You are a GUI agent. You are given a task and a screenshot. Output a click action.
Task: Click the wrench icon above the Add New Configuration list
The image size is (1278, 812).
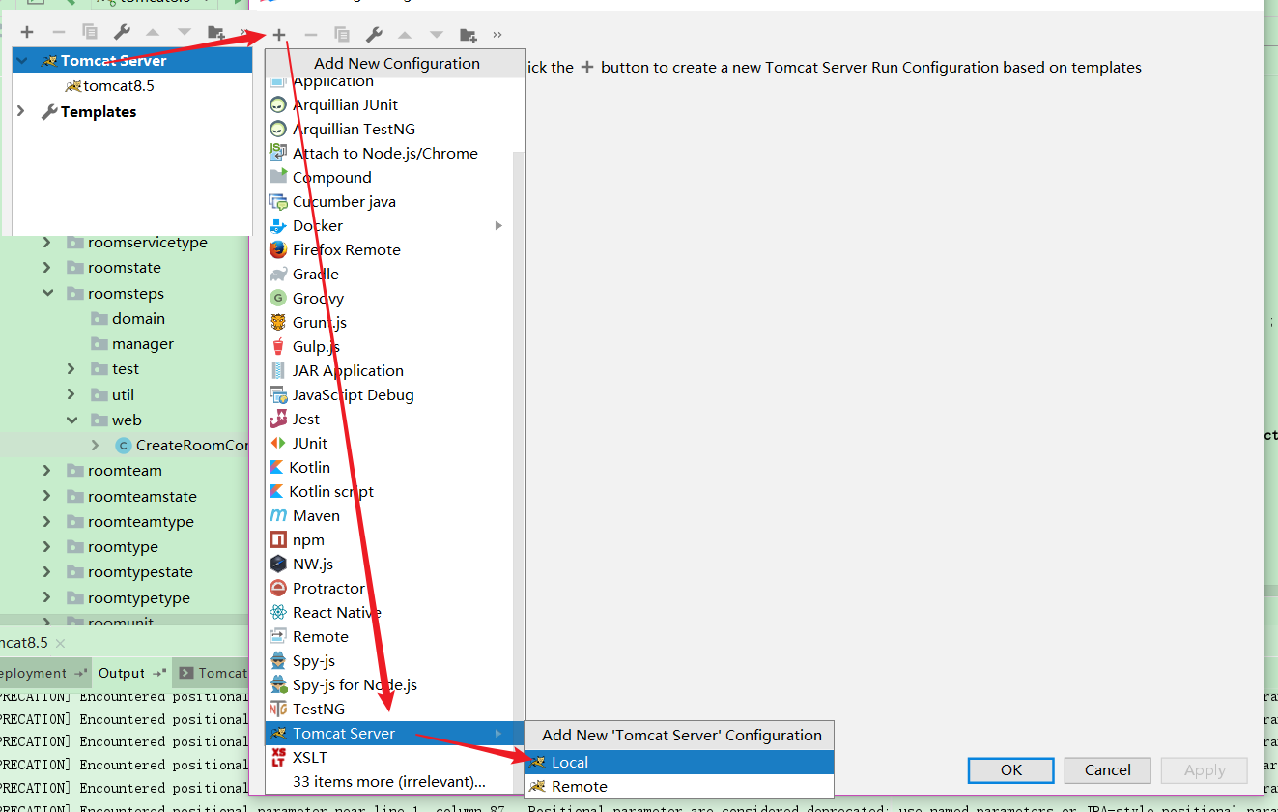tap(375, 35)
